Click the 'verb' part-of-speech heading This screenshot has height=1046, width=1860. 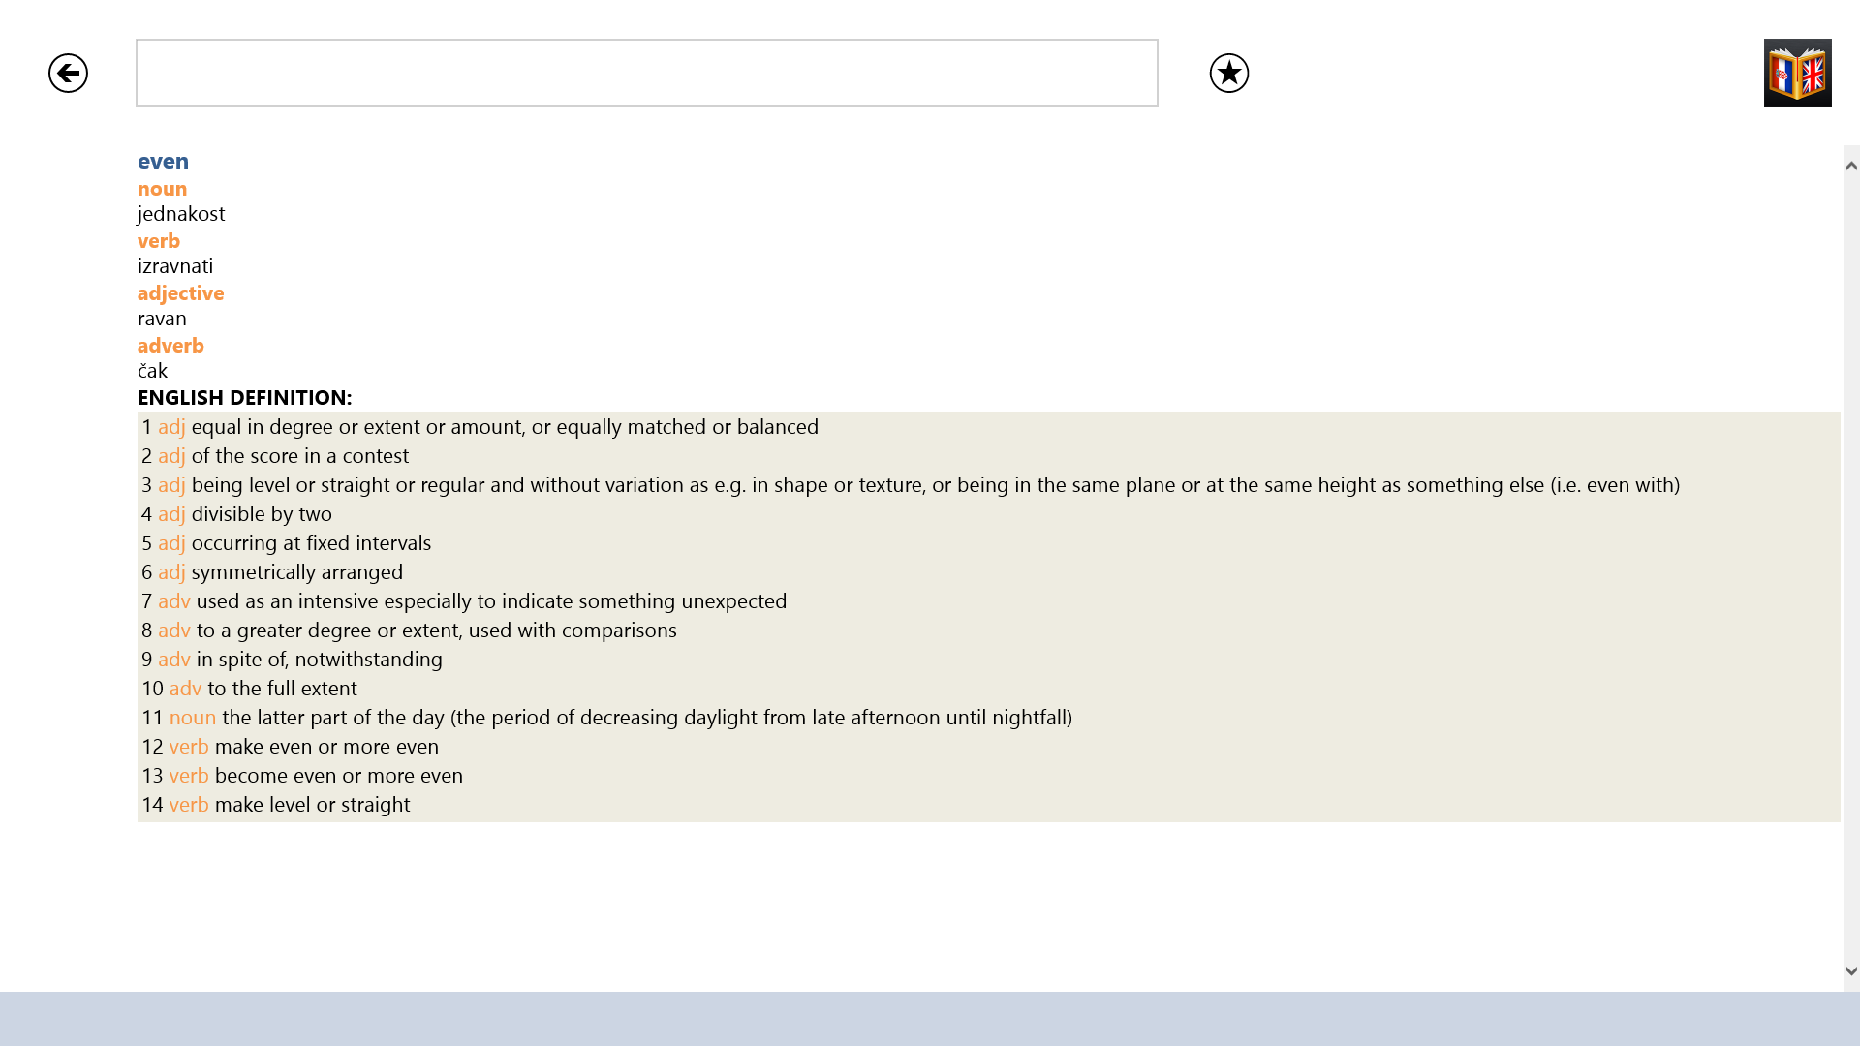159,240
